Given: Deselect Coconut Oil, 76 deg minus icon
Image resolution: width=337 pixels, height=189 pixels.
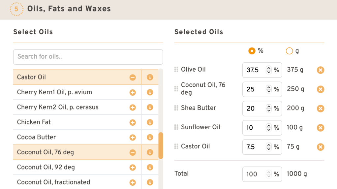Looking at the screenshot, I should click(133, 152).
